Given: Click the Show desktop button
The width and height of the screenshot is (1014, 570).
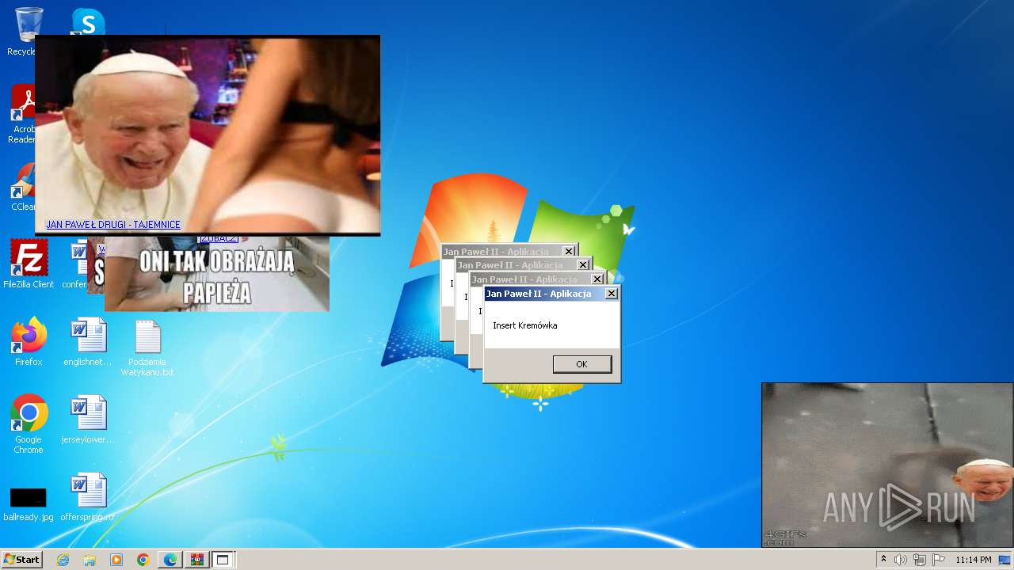Looking at the screenshot, I should pos(1004,560).
